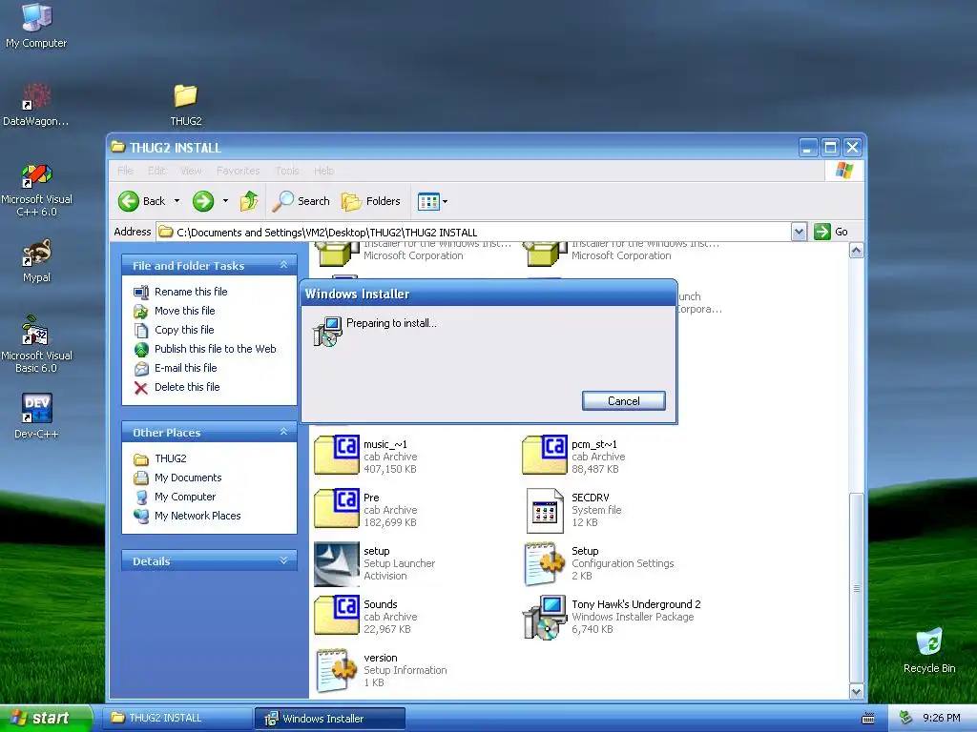The image size is (977, 732).
Task: Open the Tools menu
Action: point(287,171)
